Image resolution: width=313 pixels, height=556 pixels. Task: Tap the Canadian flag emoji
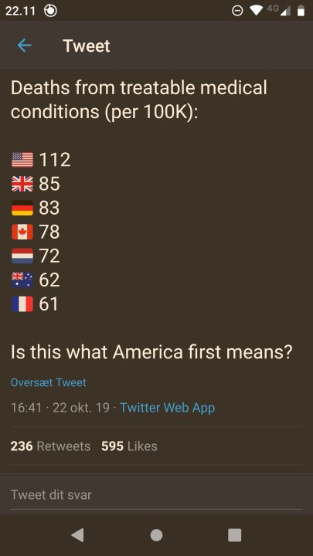(x=22, y=232)
